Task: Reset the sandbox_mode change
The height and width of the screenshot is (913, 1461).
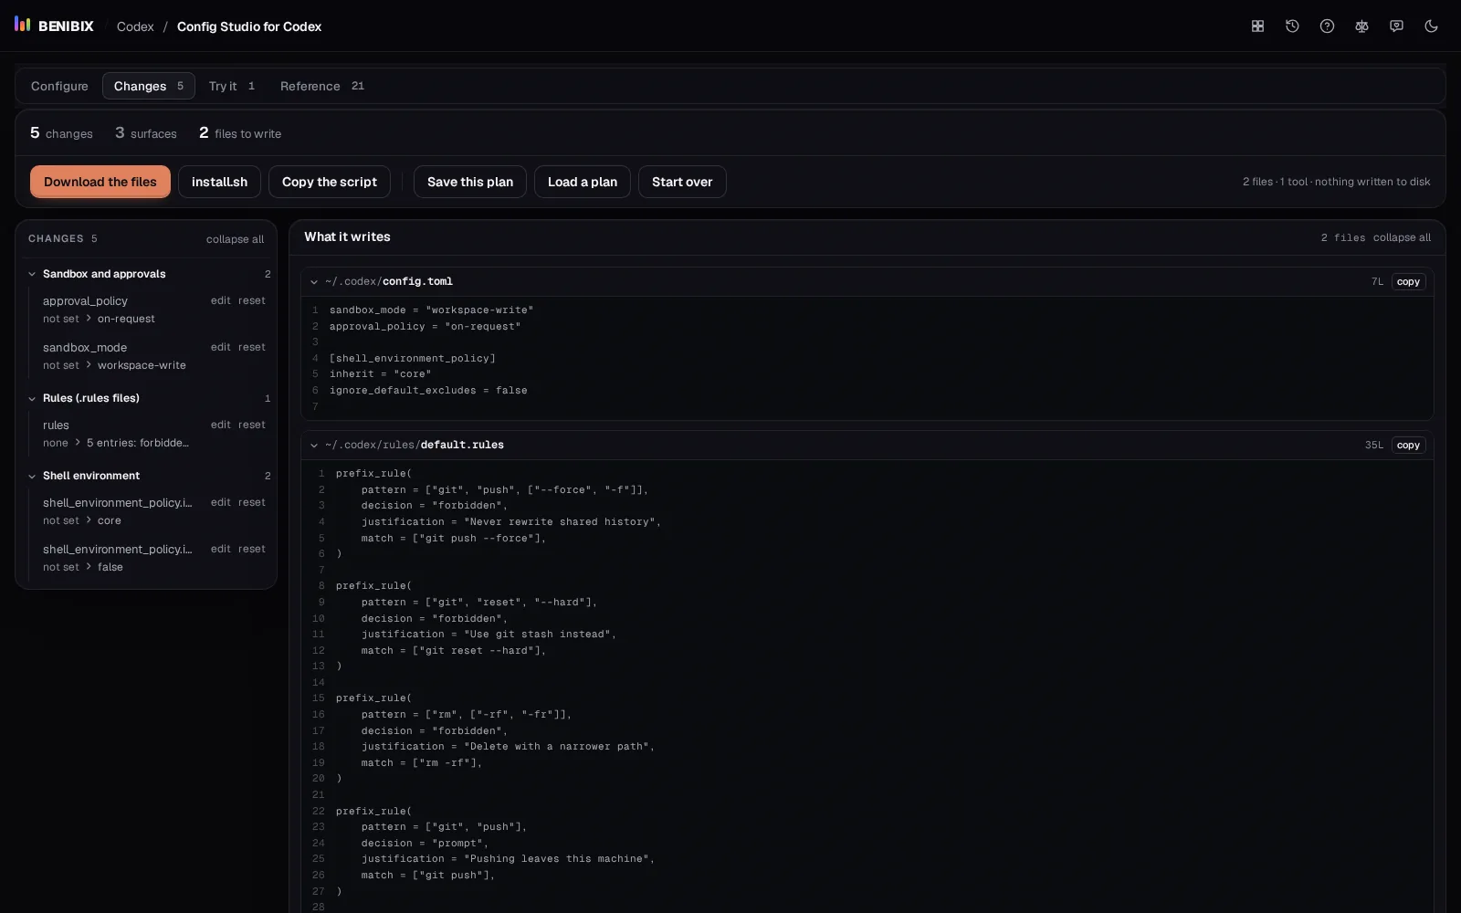Action: [252, 347]
